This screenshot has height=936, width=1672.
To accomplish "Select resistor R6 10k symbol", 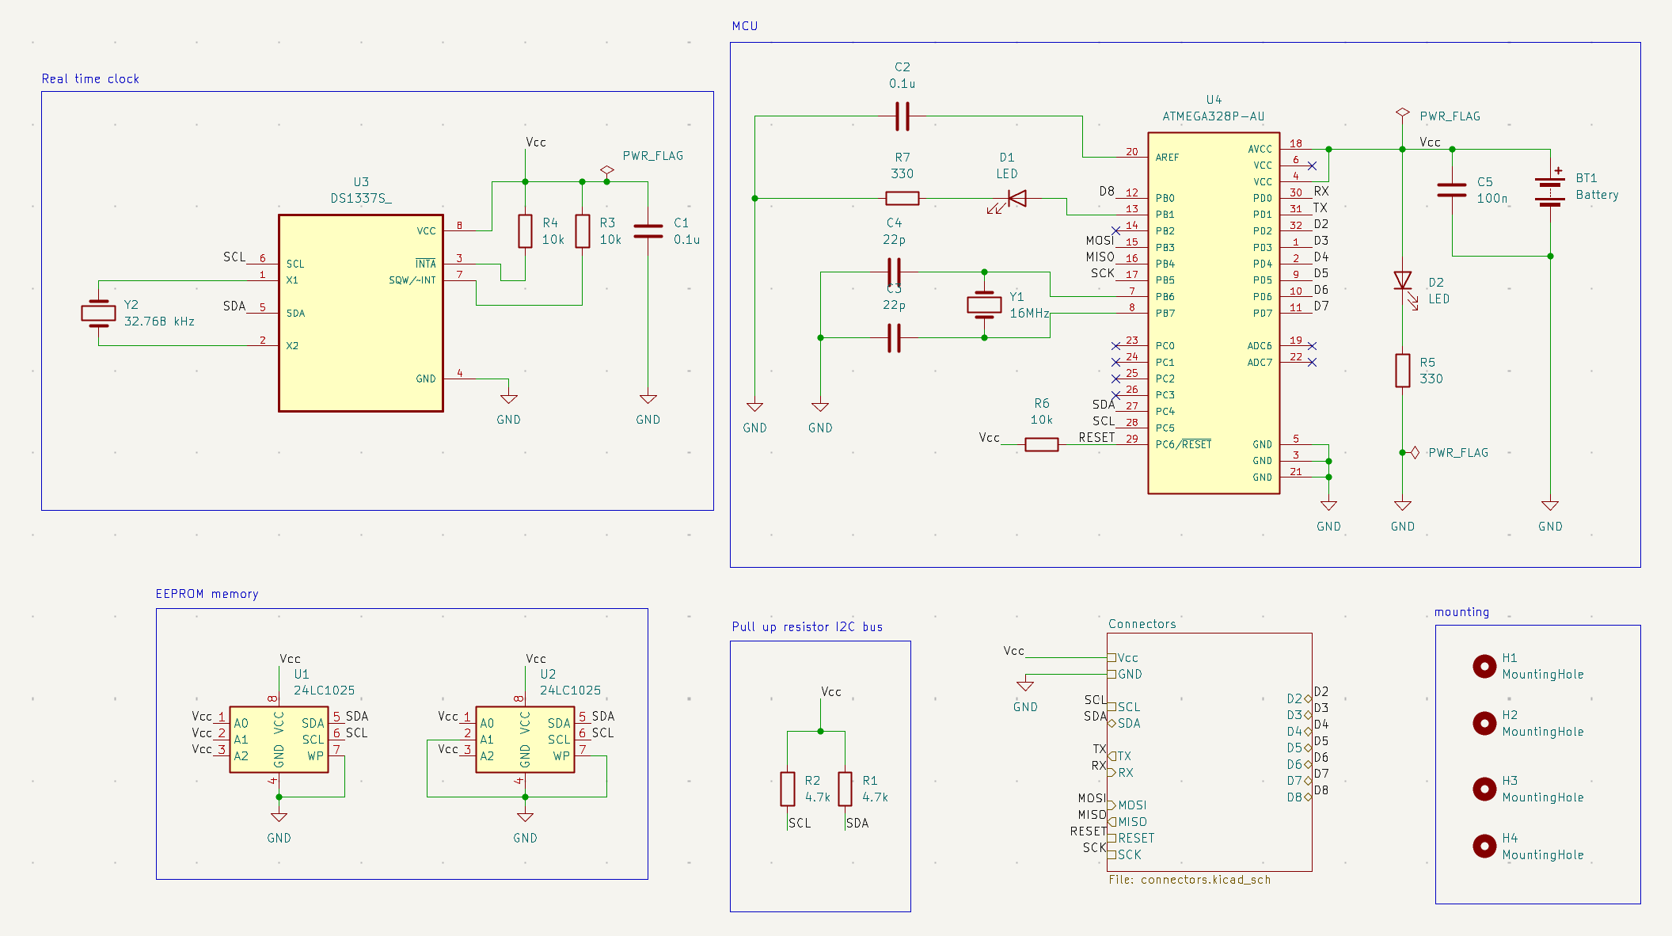I will (x=1042, y=445).
